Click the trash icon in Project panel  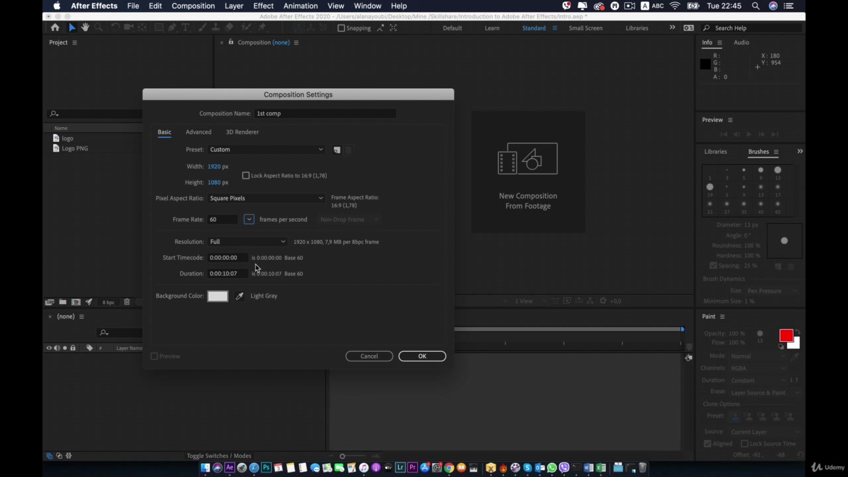127,302
